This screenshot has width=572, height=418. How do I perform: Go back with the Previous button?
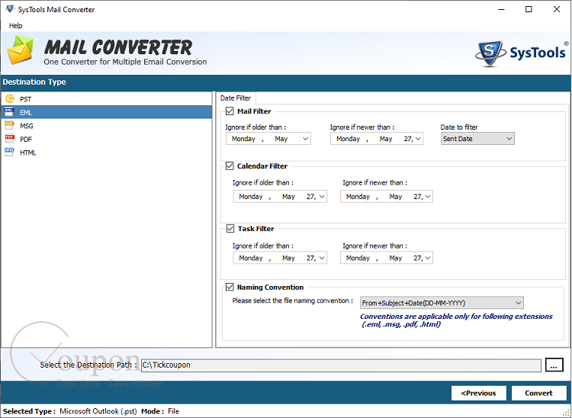point(479,393)
